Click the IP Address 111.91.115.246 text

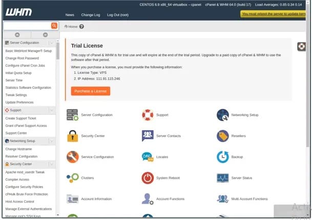[x=99, y=78]
